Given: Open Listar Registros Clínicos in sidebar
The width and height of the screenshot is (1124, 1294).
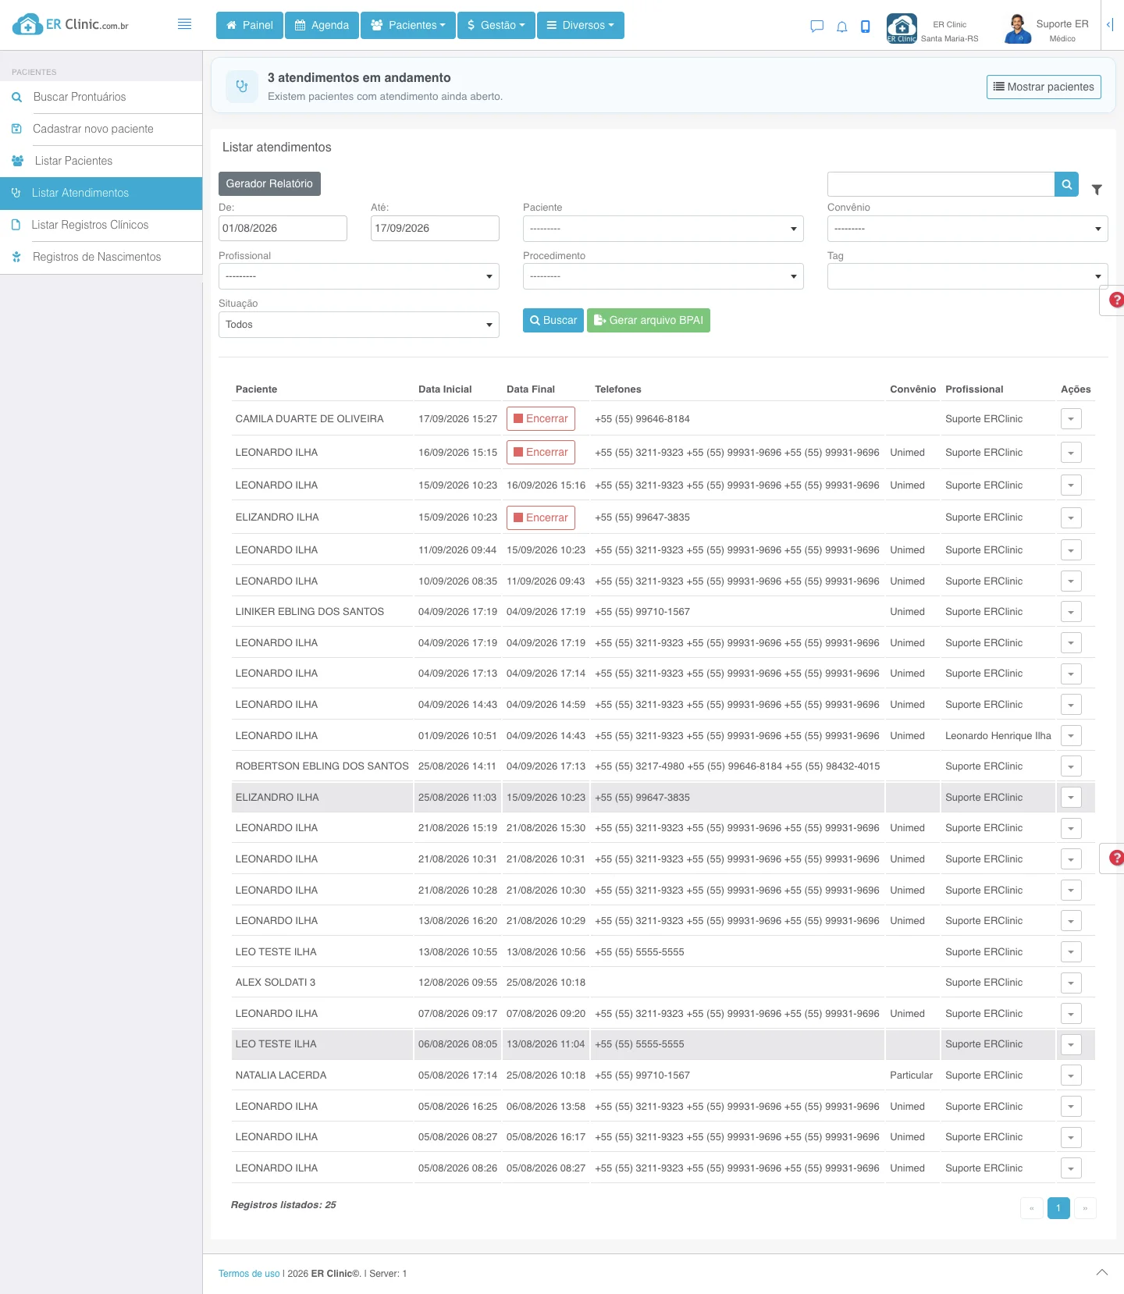Looking at the screenshot, I should point(101,225).
